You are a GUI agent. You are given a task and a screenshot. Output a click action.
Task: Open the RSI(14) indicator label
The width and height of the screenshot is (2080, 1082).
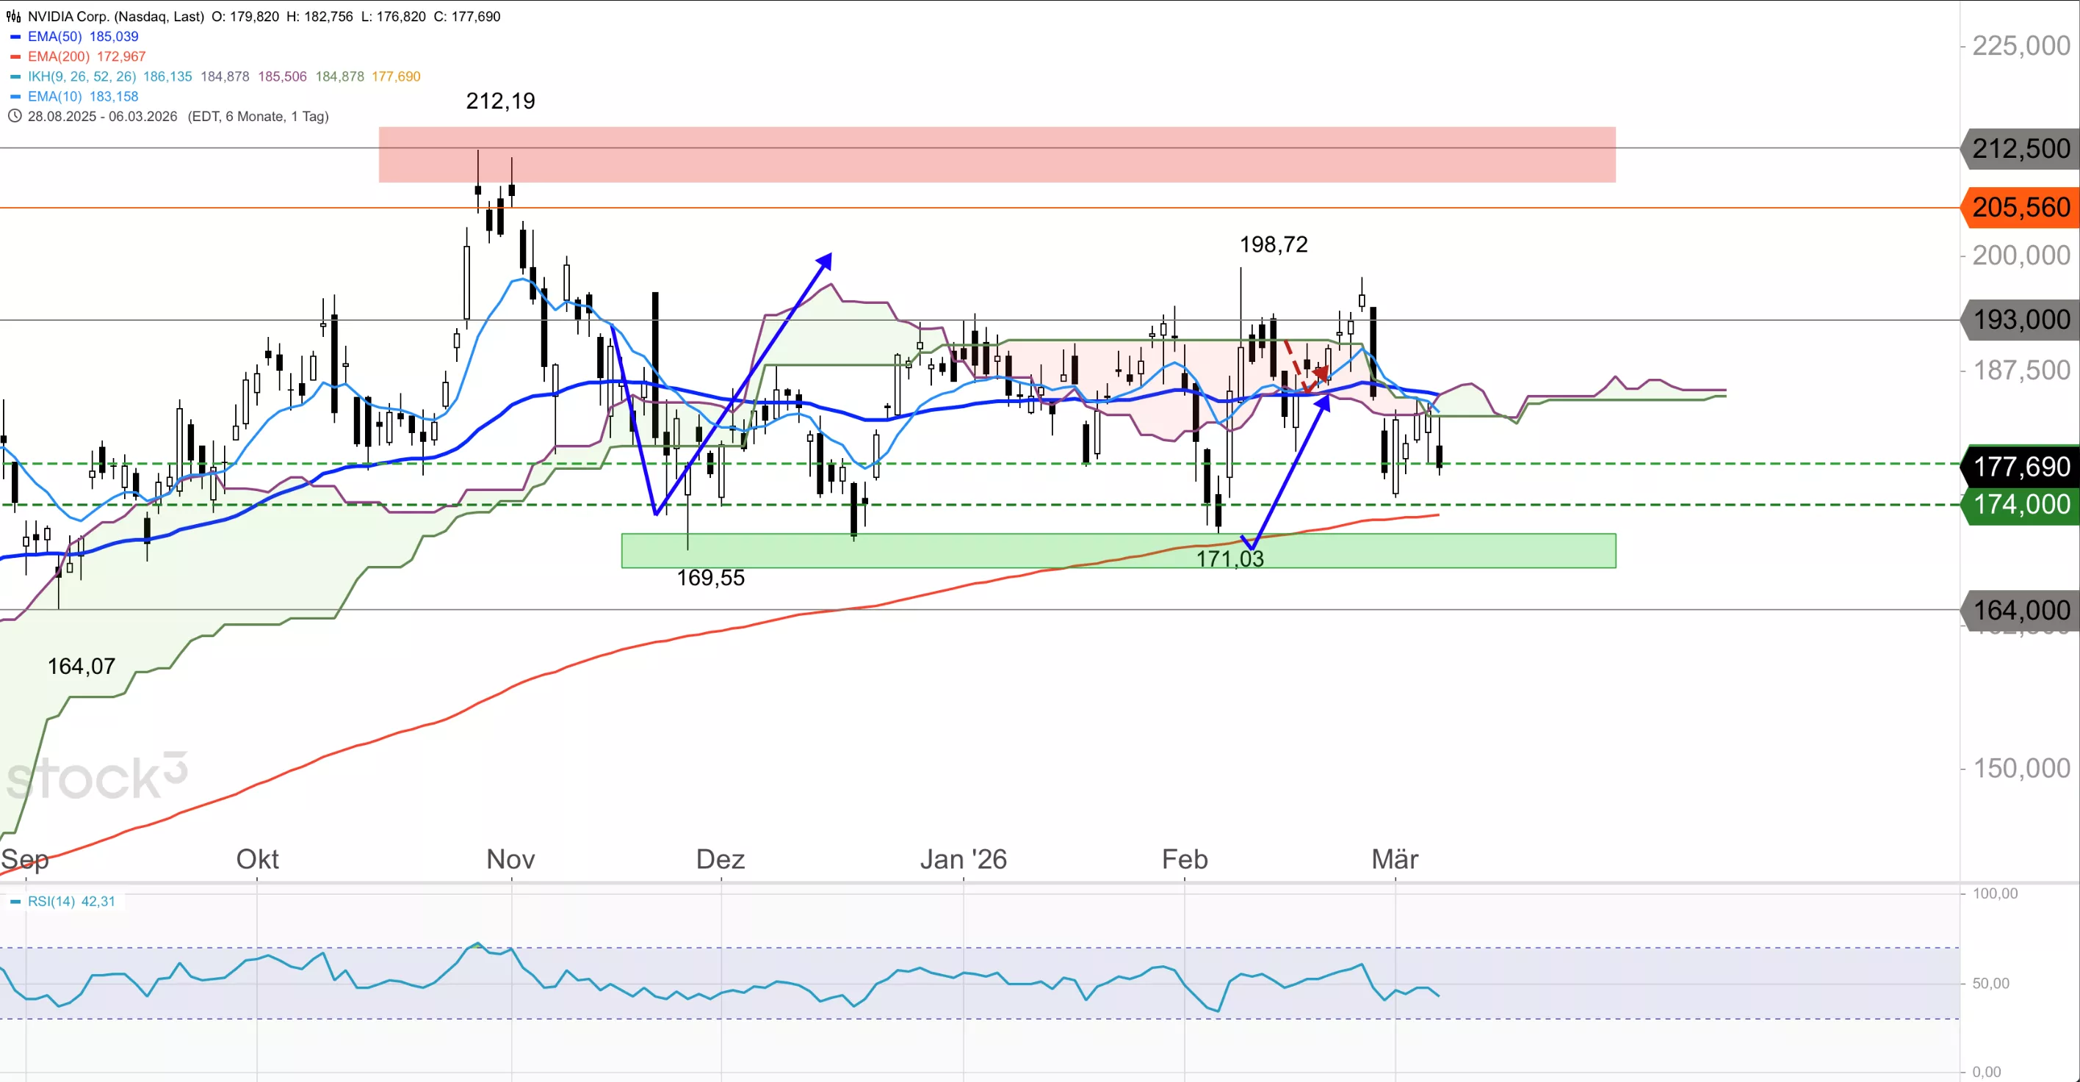click(x=51, y=901)
